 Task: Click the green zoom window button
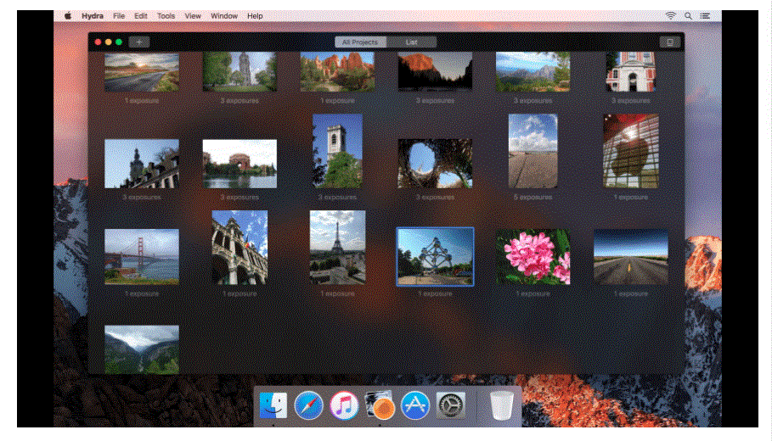click(x=119, y=42)
